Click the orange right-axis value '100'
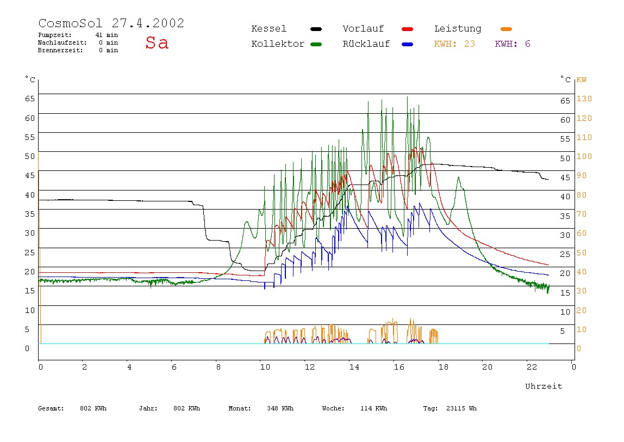 coord(584,156)
